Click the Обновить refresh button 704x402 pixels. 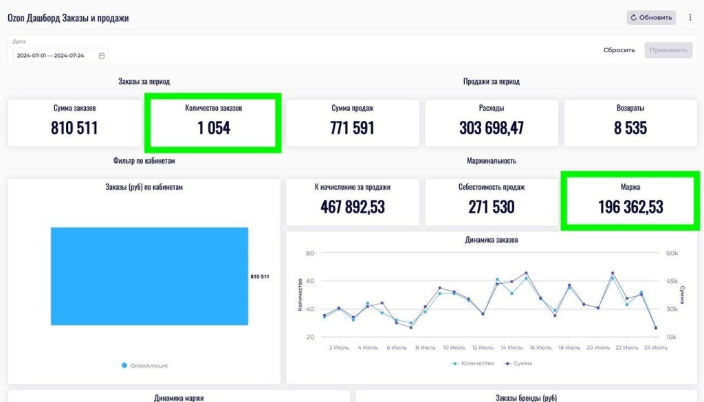point(650,17)
